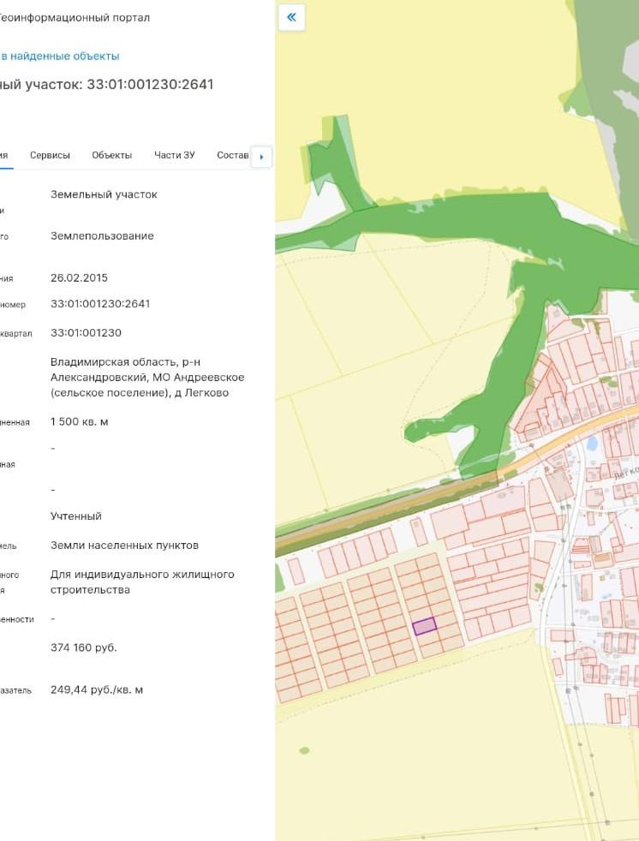This screenshot has height=841, width=639.
Task: Open the Состав tab
Action: [x=232, y=155]
